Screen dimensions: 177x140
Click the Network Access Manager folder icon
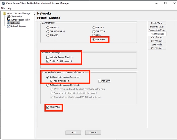click(x=5, y=13)
